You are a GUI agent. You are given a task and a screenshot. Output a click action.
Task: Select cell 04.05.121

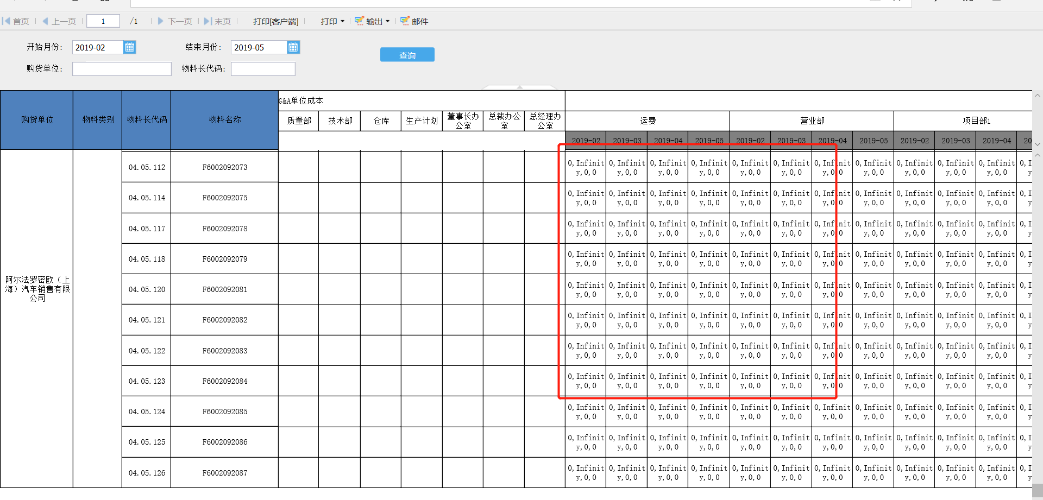coord(147,320)
